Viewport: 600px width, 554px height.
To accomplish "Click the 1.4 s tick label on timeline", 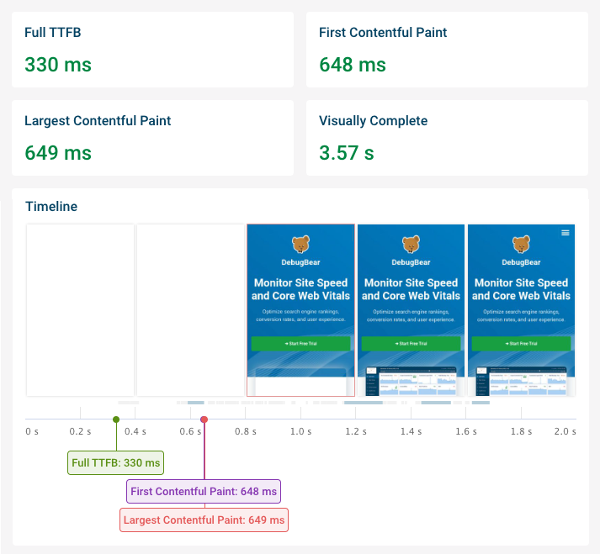I will 411,431.
